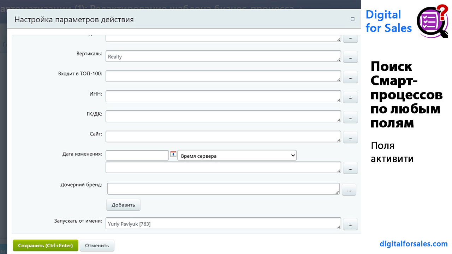
Task: Click the ellipsis button next to ГК/ДК
Action: click(x=350, y=117)
